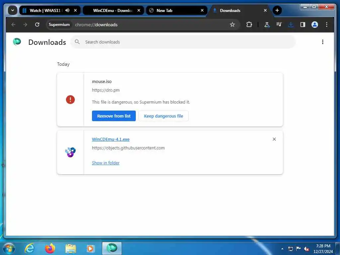
Task: Click the objects.githubusercontent.com URL
Action: pos(128,148)
